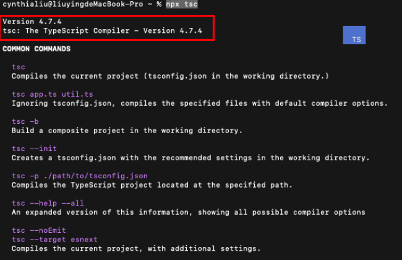Viewport: 402px width, 260px height.
Task: Click the 'Compiles the TypeScript project located' line
Action: tap(152, 185)
